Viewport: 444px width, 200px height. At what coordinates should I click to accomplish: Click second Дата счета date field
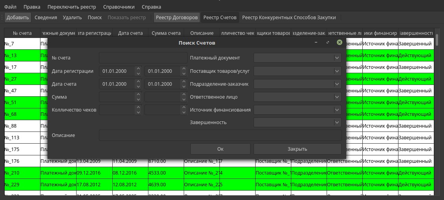[x=163, y=84]
